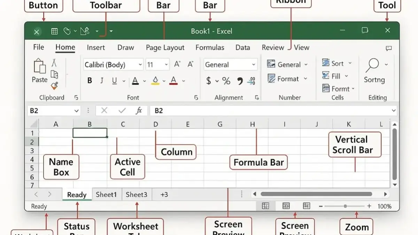
Task: Click the column D header
Action: tap(156, 124)
